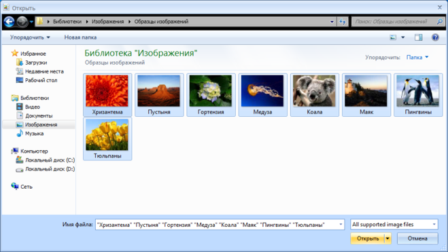Click the forward navigation arrow
448x252 pixels.
point(22,22)
